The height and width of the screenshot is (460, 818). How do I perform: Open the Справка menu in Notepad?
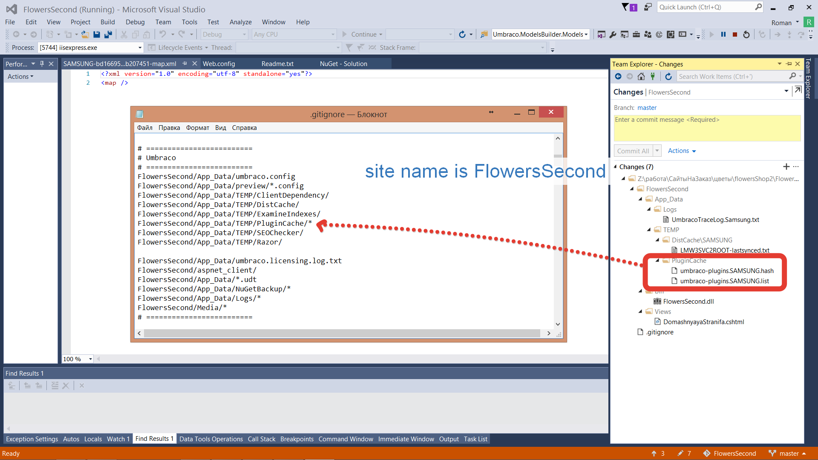[x=244, y=128]
